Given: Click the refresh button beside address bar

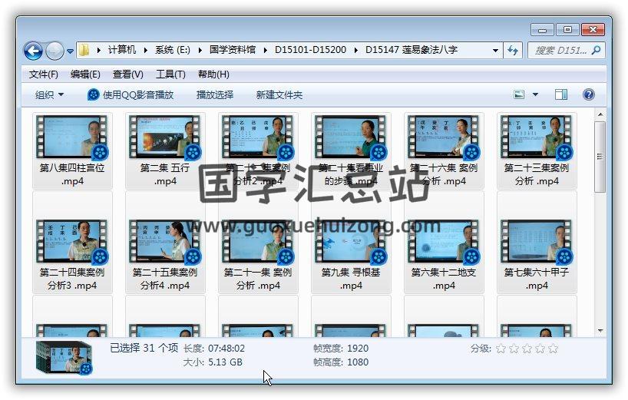Looking at the screenshot, I should [514, 51].
